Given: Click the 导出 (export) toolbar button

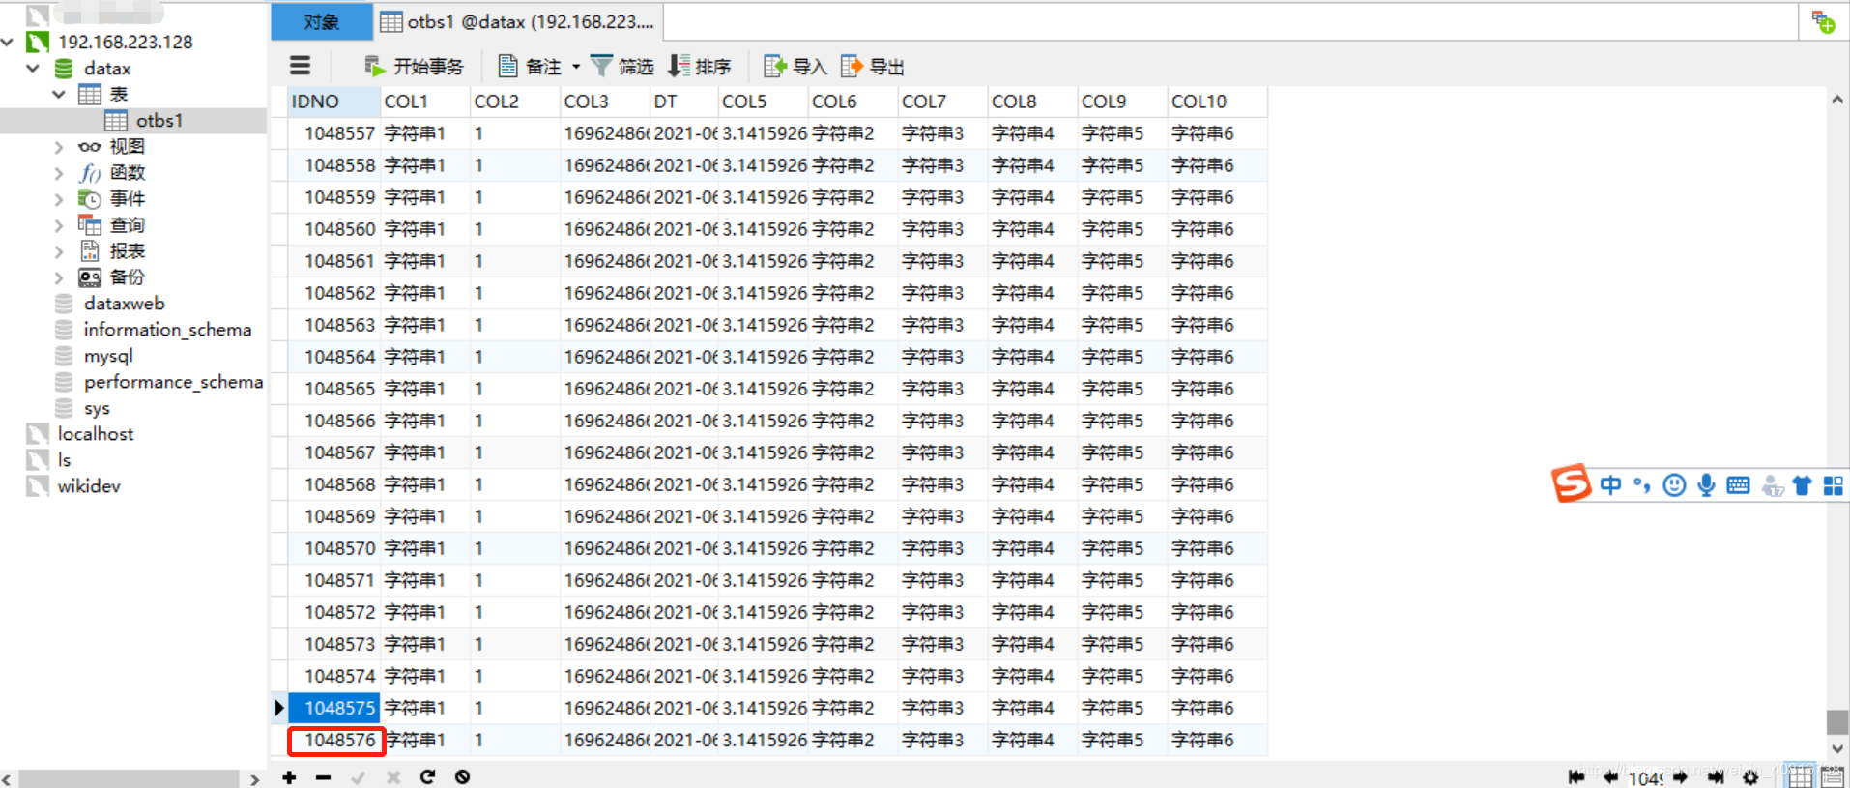Looking at the screenshot, I should click(x=873, y=66).
